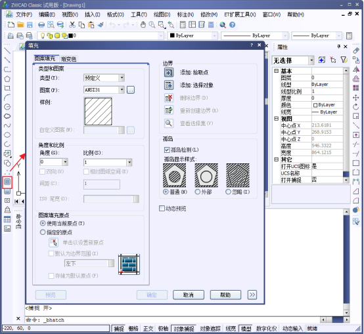Screen dimensions: 364x334
Task: Toggle Ortho mode in status bar
Action: [x=148, y=329]
